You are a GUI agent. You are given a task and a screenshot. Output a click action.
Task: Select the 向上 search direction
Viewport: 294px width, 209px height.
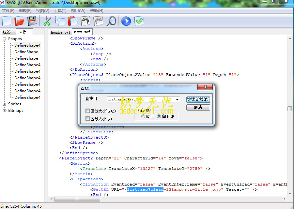click(144, 116)
